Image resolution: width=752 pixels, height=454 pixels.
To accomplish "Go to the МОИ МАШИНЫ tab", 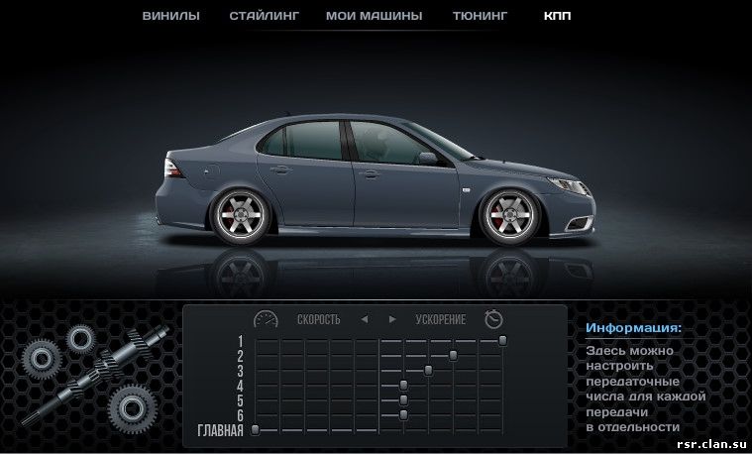I will pyautogui.click(x=376, y=16).
